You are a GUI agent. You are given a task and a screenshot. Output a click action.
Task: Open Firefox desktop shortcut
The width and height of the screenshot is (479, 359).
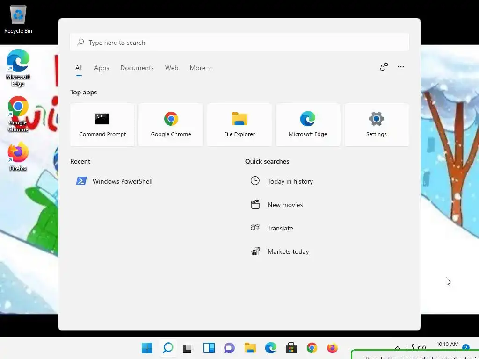coord(18,156)
